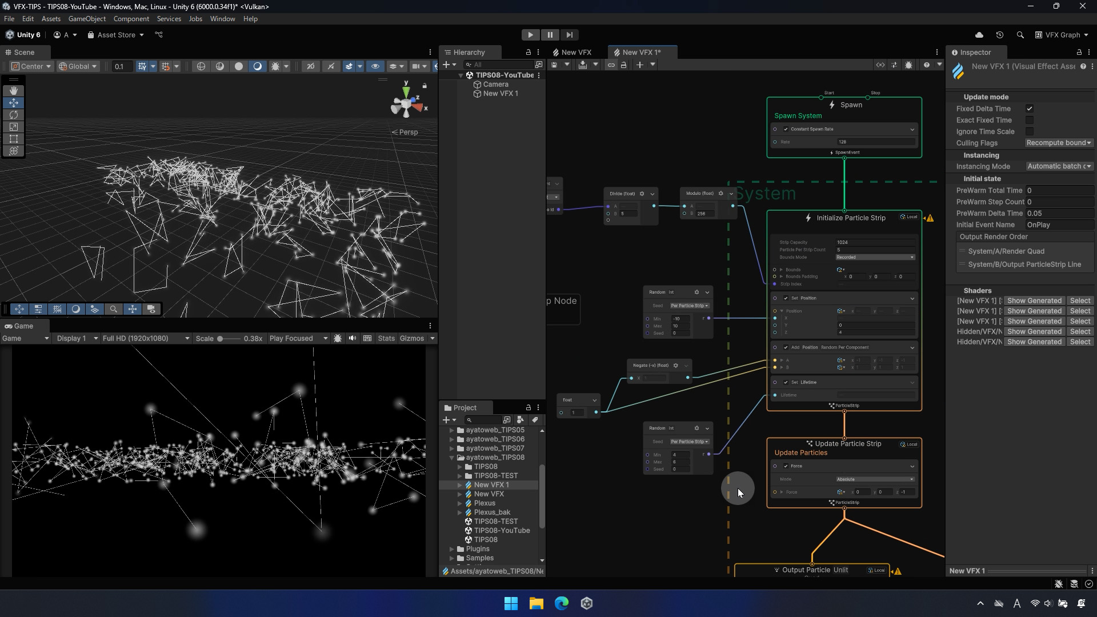Screen dimensions: 1097x617
Task: Open the Instancing Mode dropdown
Action: (x=1059, y=166)
